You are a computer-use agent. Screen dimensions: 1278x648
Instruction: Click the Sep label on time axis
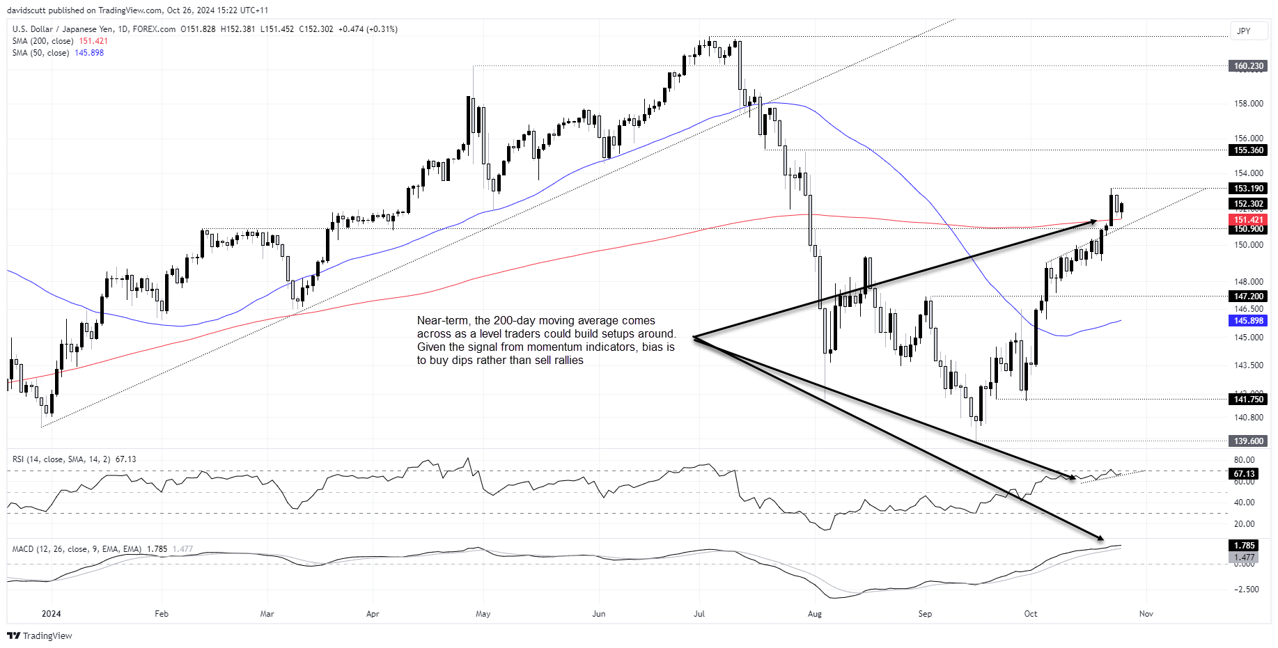coord(925,614)
